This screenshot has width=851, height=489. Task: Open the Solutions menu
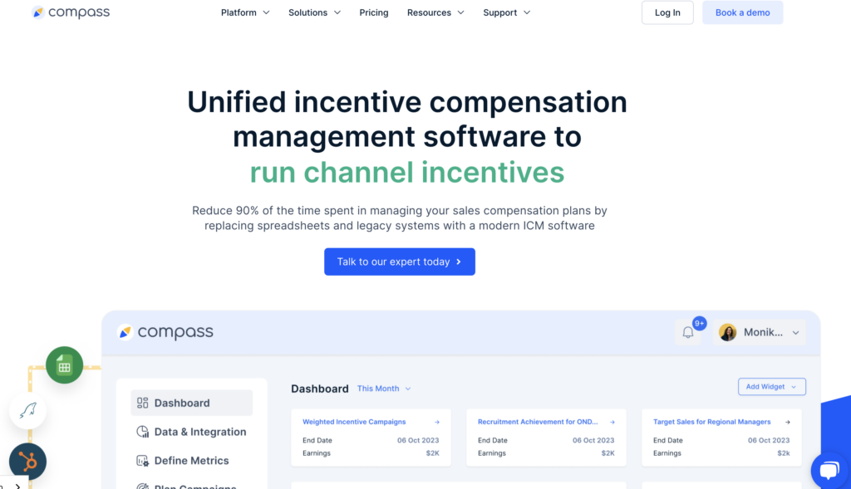click(x=314, y=12)
